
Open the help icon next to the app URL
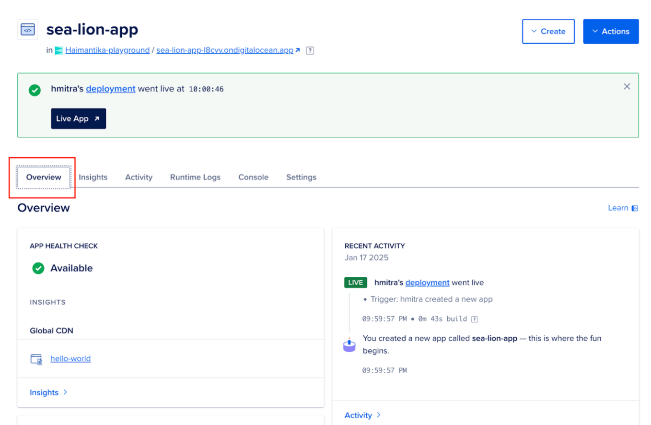point(310,50)
